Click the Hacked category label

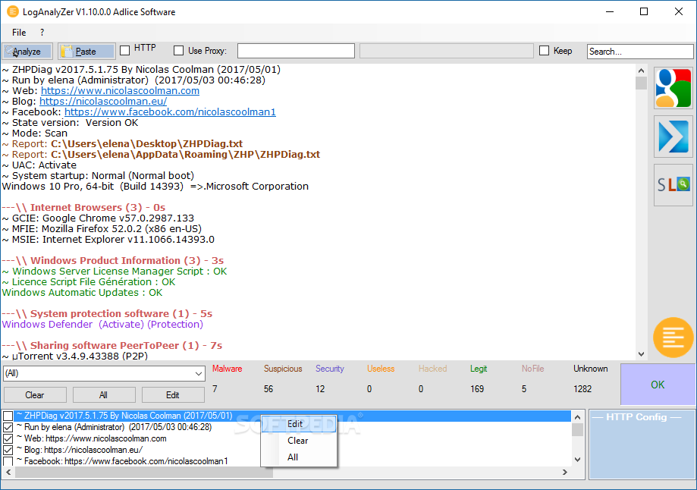click(x=432, y=369)
